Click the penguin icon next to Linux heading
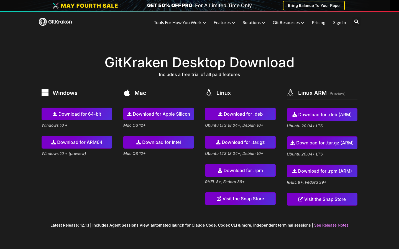The width and height of the screenshot is (399, 249). coord(209,93)
